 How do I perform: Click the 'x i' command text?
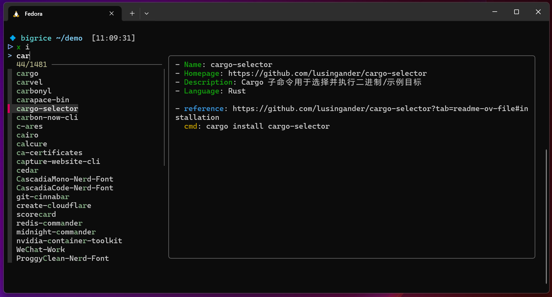pos(23,47)
